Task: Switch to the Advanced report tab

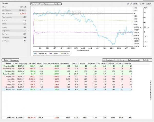Action: [15, 60]
